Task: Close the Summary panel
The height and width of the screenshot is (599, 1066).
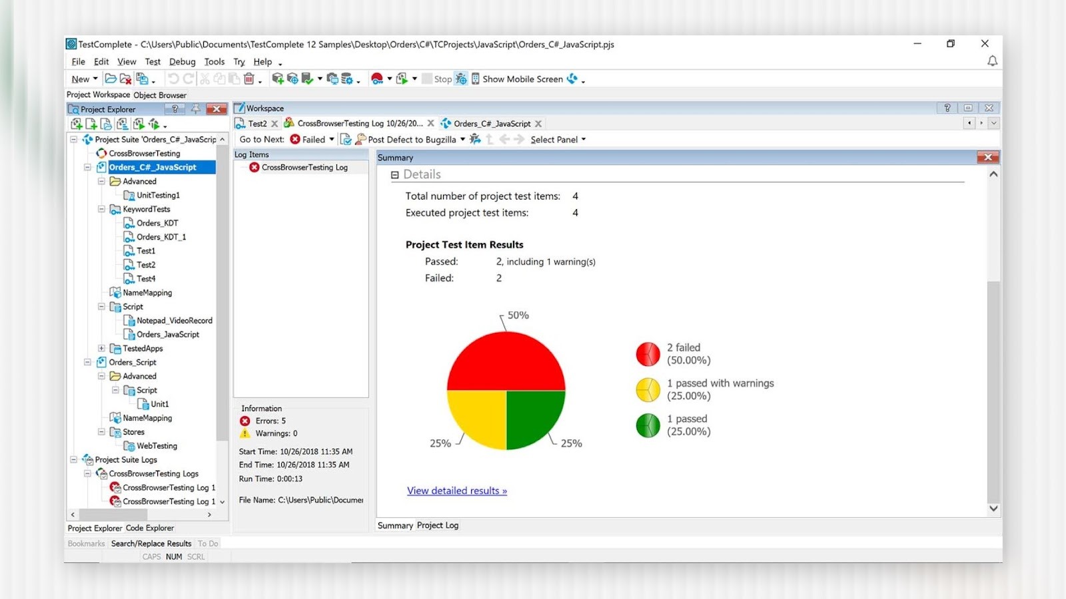Action: (x=987, y=157)
